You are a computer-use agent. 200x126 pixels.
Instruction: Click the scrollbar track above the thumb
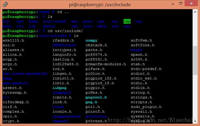tap(195, 30)
